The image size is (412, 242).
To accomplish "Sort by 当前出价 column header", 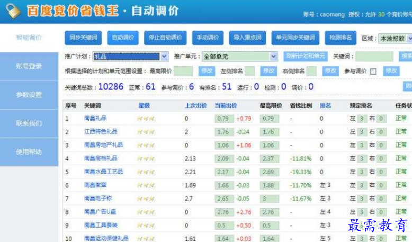I will tap(226, 105).
